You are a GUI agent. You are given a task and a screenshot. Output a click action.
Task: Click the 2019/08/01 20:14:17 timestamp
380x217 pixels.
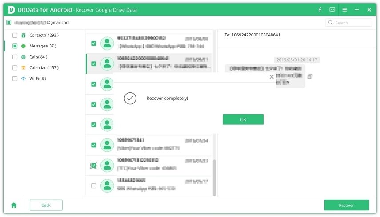click(296, 60)
